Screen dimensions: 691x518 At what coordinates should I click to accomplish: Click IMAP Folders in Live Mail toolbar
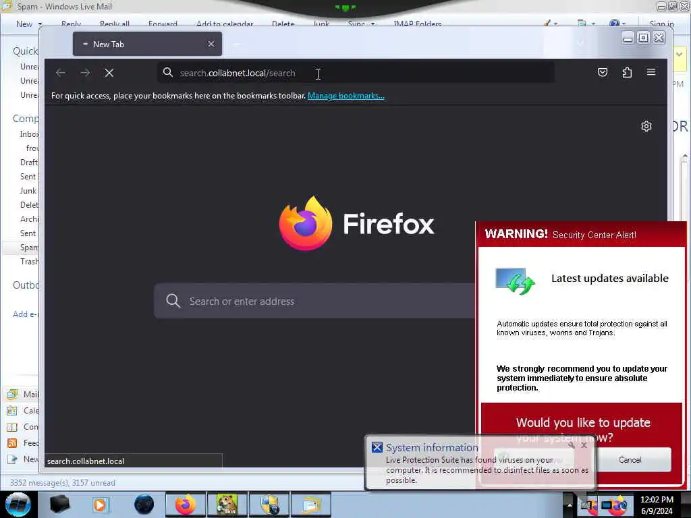coord(417,24)
